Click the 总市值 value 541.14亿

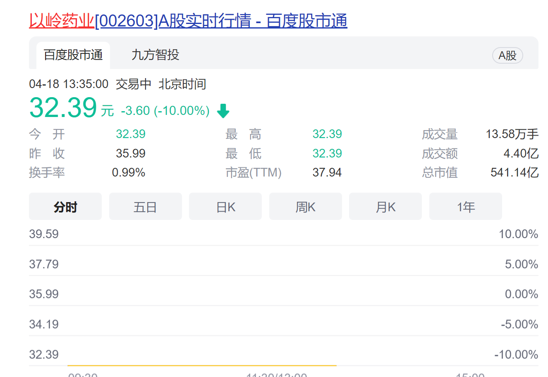point(514,172)
